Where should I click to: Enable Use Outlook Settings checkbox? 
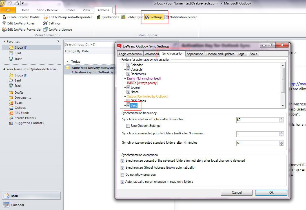pyautogui.click(x=128, y=126)
